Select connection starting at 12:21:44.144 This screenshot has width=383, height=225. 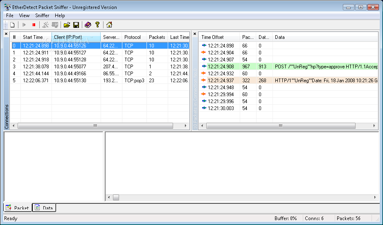(x=100, y=74)
